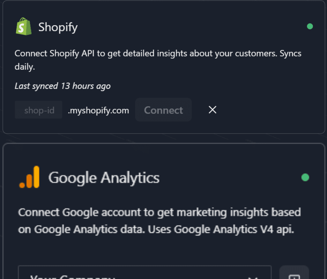This screenshot has height=279, width=327.
Task: Click the 'Connect Shopify API' description text
Action: coord(158,60)
